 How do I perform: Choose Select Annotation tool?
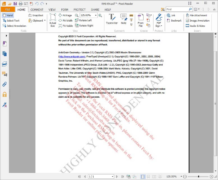pyautogui.click(x=14, y=26)
